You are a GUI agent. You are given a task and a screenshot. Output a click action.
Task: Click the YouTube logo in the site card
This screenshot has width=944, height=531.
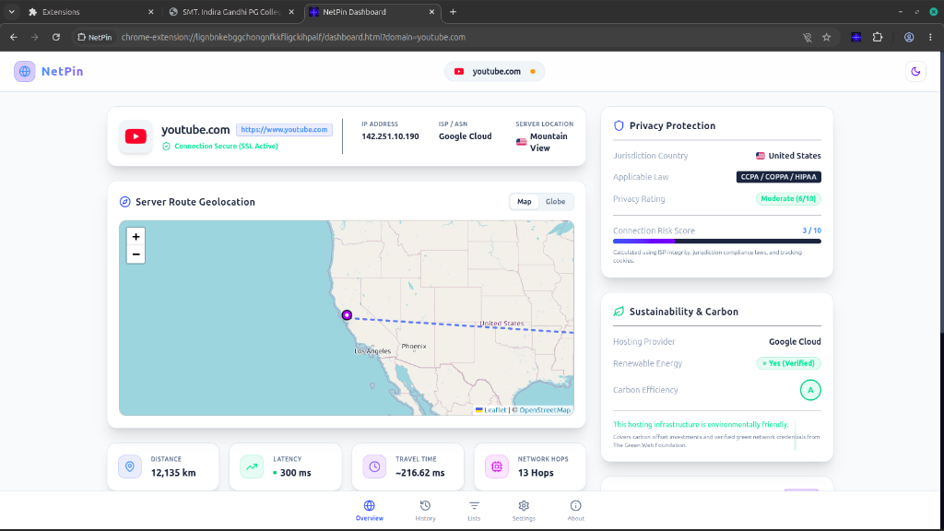[136, 136]
